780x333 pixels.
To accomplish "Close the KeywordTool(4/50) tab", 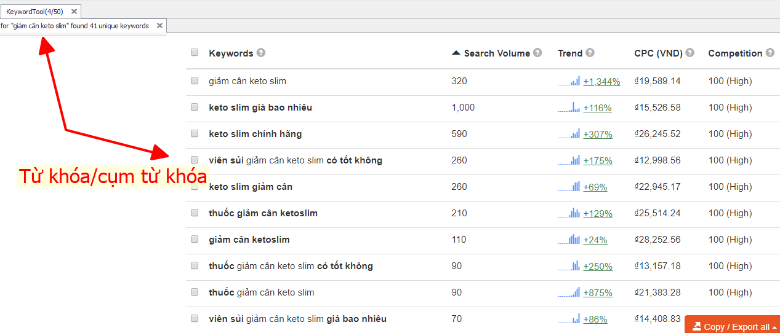I will pyautogui.click(x=74, y=11).
